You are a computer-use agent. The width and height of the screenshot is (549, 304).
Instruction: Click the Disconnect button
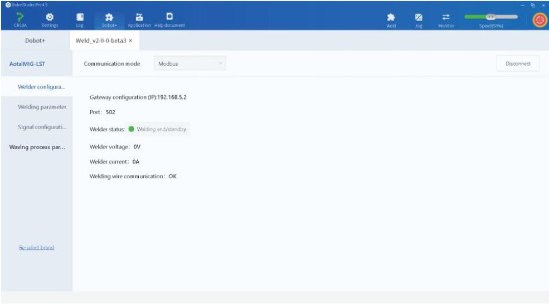click(518, 63)
